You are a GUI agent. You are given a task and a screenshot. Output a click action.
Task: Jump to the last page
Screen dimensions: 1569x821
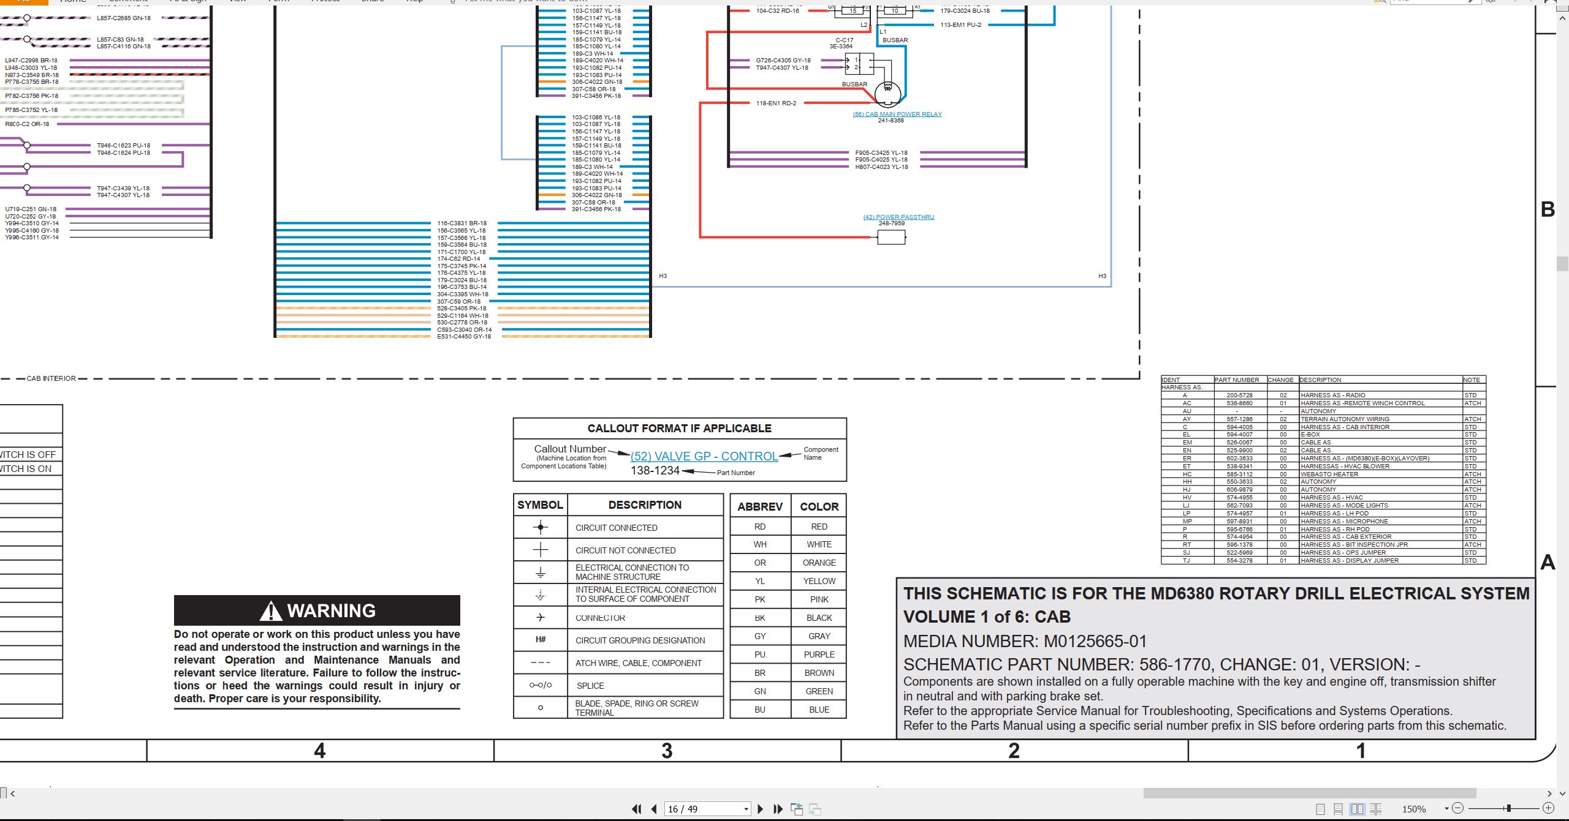(x=778, y=809)
